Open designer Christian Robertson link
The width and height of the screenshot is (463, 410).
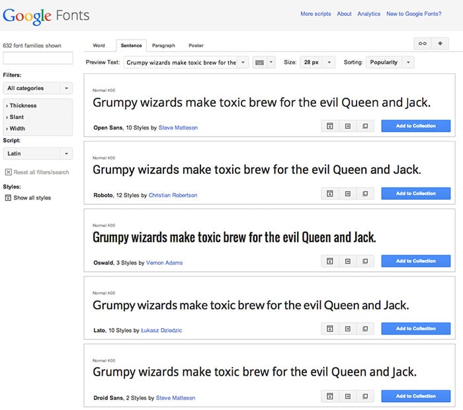click(x=173, y=195)
